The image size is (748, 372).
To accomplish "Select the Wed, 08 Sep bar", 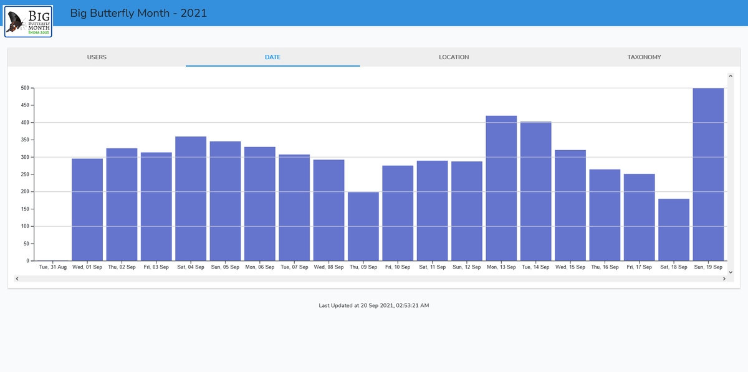I will coord(328,210).
